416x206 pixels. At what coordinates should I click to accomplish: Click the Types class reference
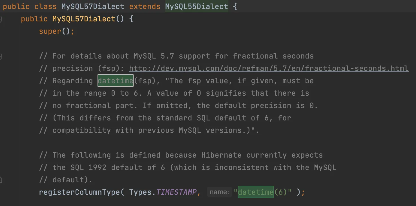pyautogui.click(x=140, y=192)
